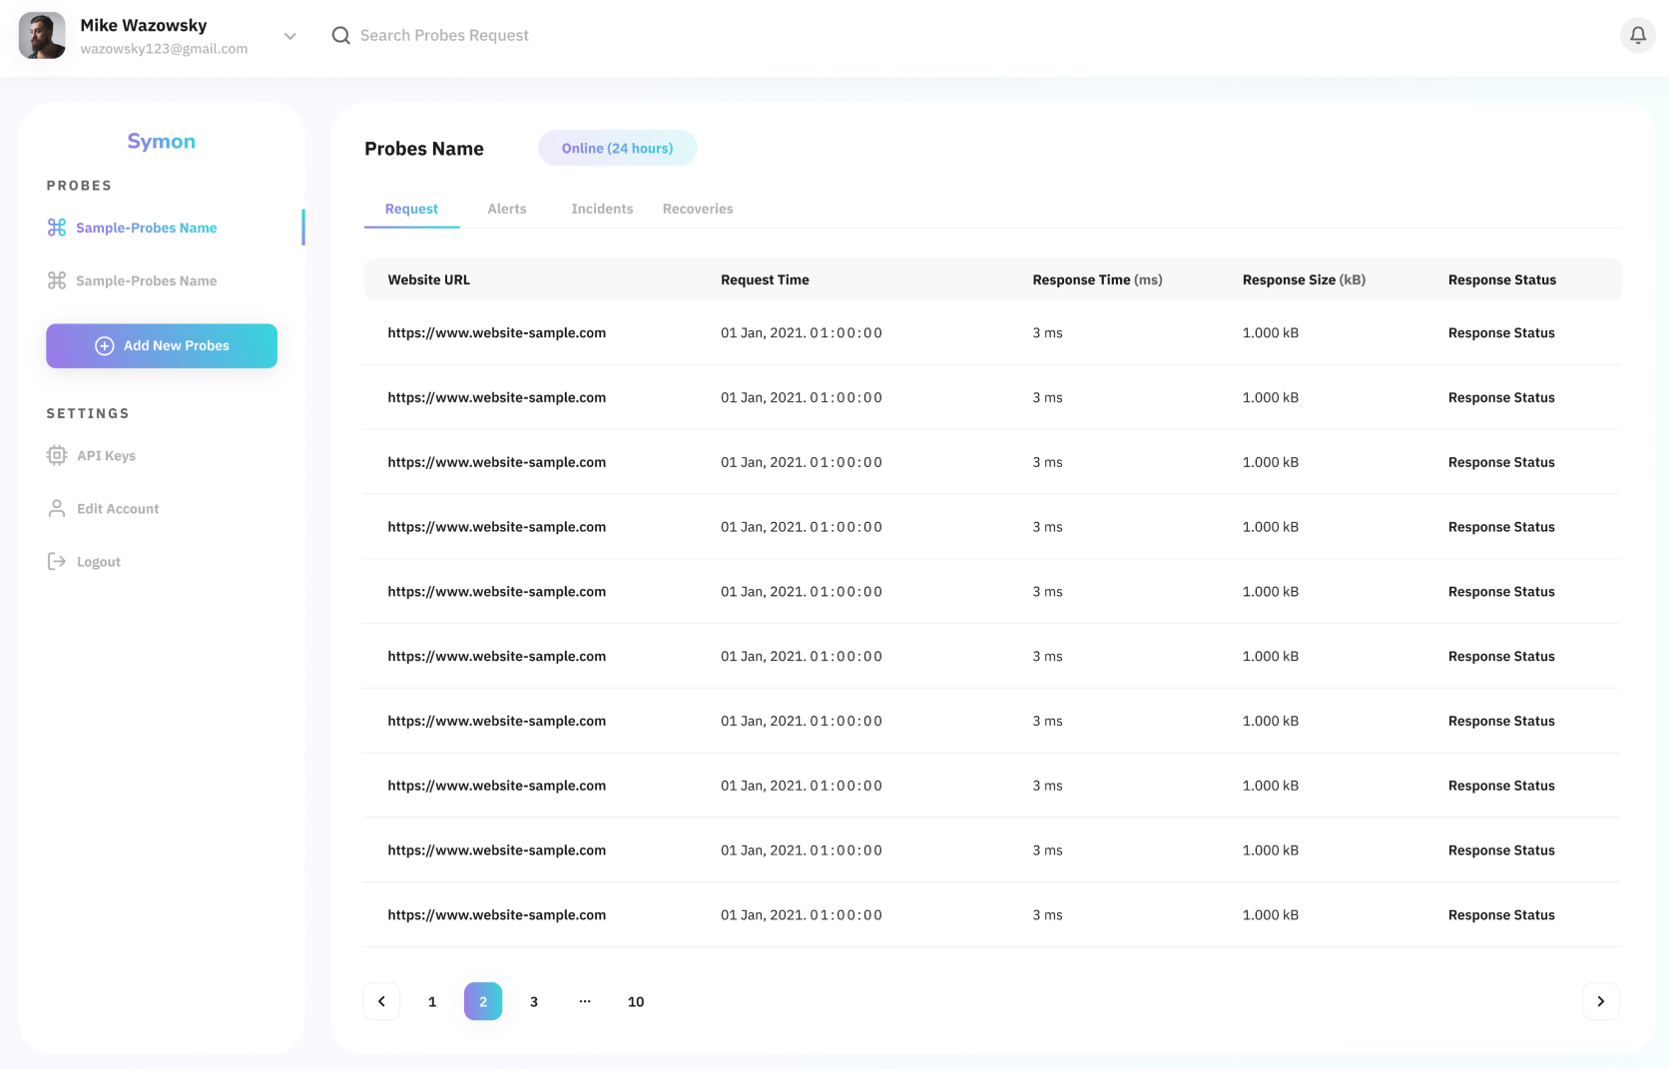Open the Incidents tab
The height and width of the screenshot is (1069, 1669).
(x=602, y=209)
